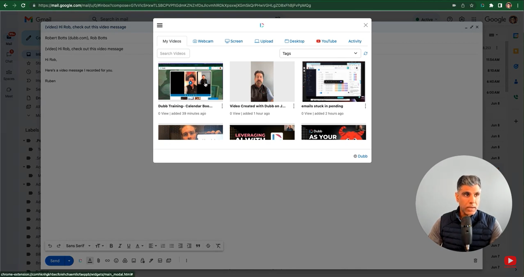
Task: Redo edit in compose toolbar
Action: tap(59, 246)
